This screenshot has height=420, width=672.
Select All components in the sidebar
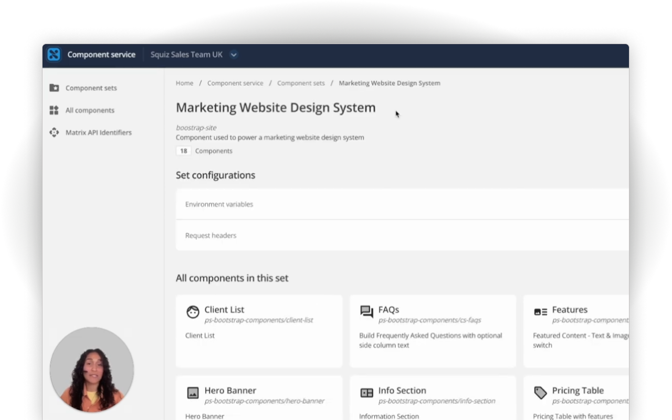(x=90, y=110)
